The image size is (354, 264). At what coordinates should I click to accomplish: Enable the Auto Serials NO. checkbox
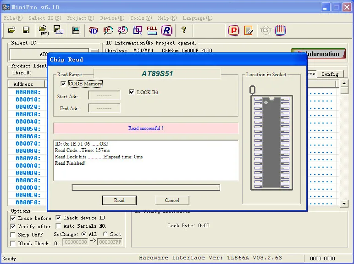click(59, 226)
